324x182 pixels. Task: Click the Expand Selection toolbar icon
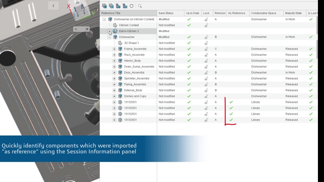tap(118, 6)
